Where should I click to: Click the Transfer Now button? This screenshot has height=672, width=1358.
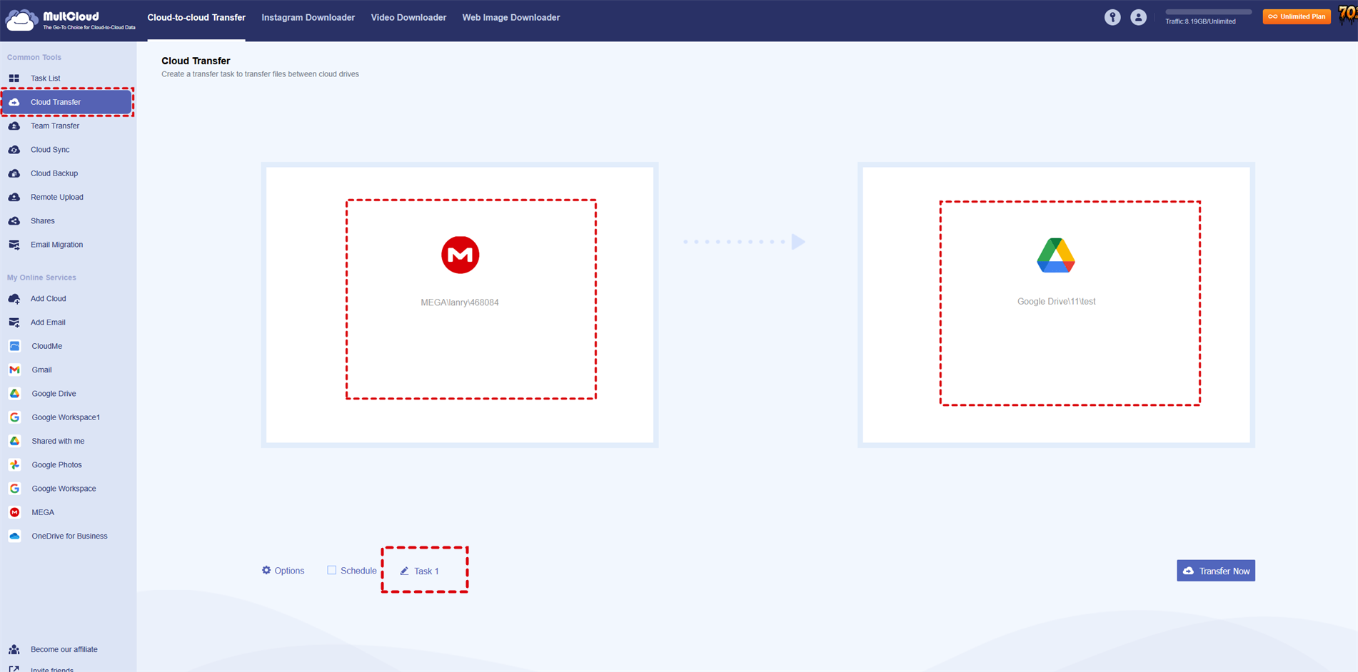tap(1216, 571)
